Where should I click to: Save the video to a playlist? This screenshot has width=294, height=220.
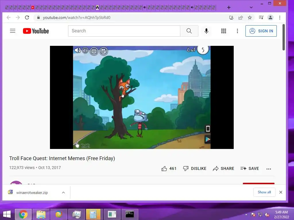249,168
